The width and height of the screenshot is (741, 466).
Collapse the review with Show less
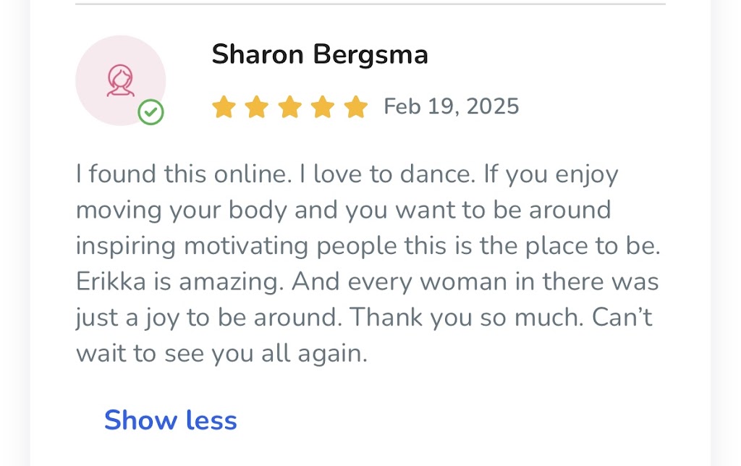[x=170, y=420]
